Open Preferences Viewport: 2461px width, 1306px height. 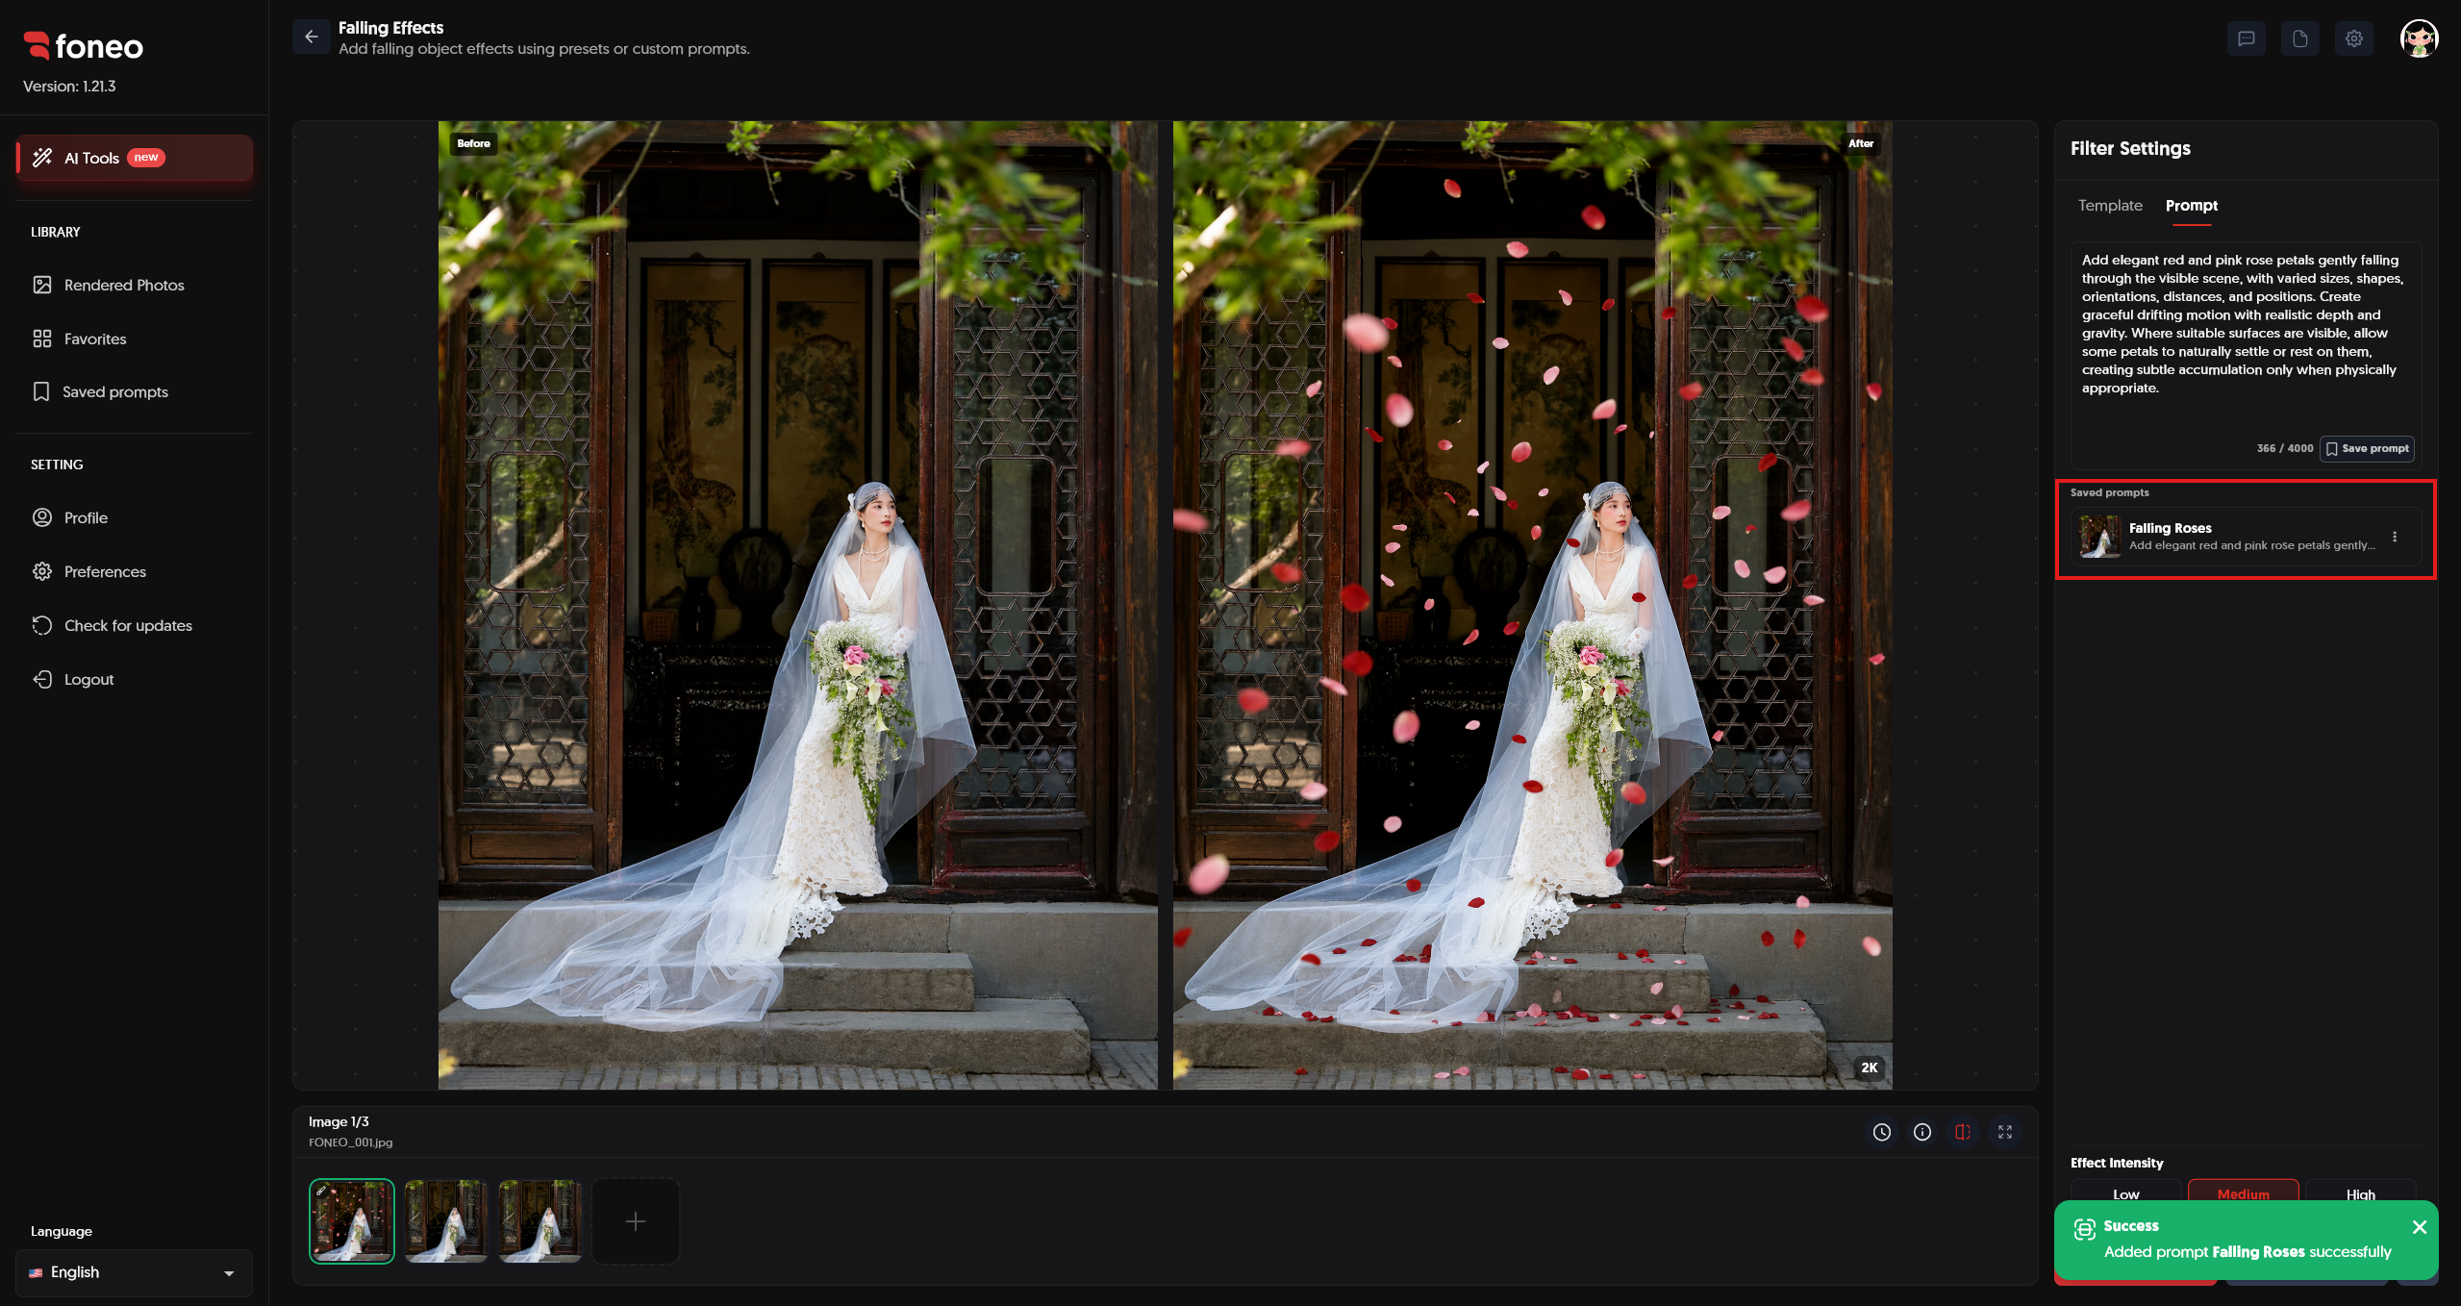coord(135,571)
